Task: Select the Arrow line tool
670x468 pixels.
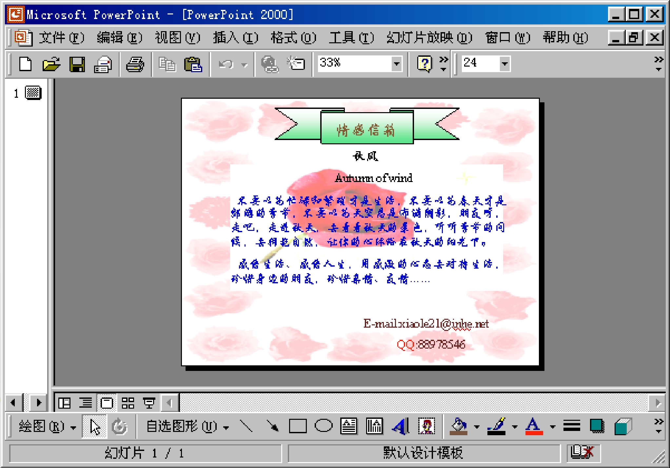Action: click(x=272, y=426)
